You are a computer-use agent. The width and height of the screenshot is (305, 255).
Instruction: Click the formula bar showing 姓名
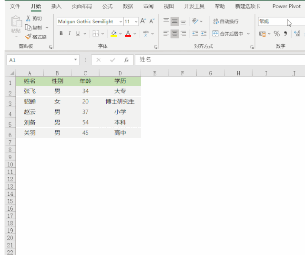pyautogui.click(x=220, y=60)
